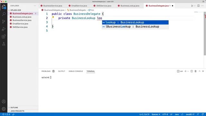Click the feedback icon in status bar
Screen dimensions: 206x116
198,114
